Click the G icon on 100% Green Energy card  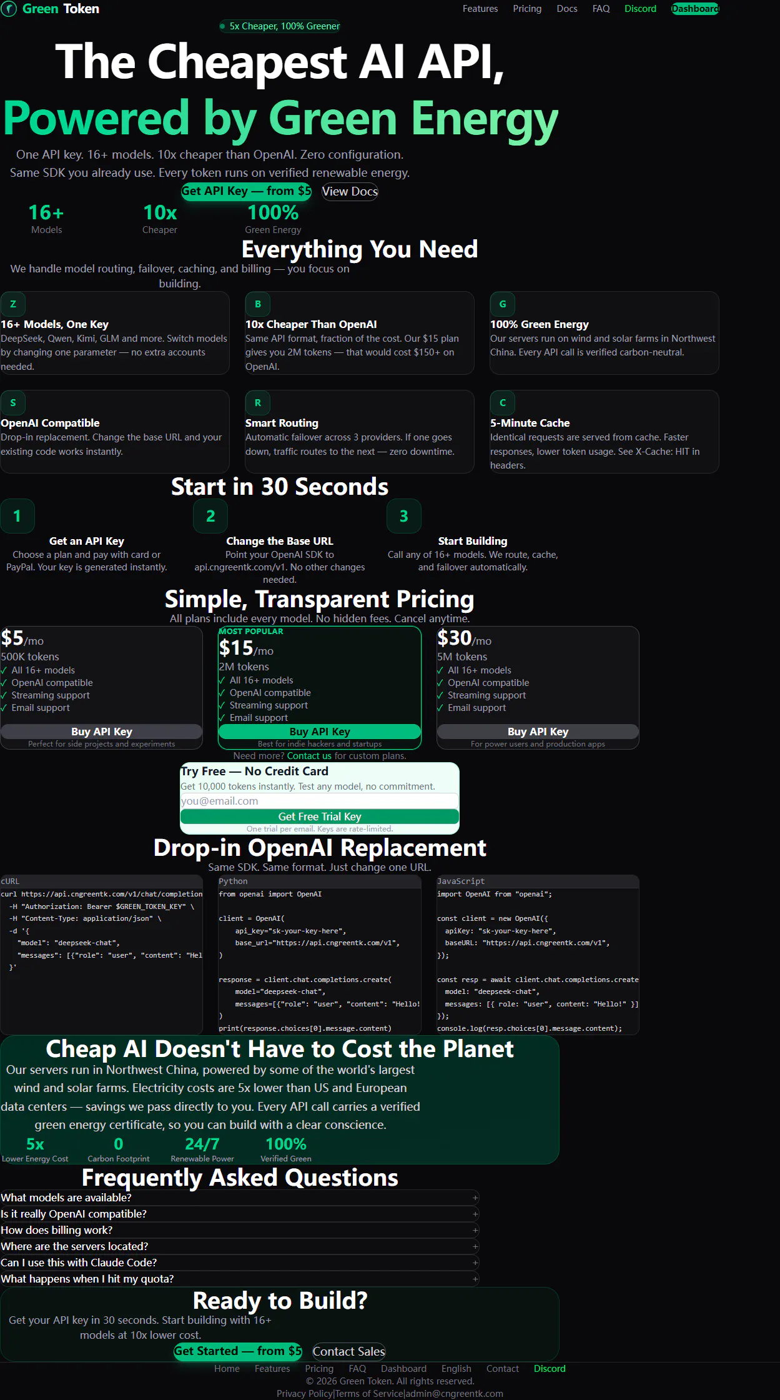[x=503, y=304]
